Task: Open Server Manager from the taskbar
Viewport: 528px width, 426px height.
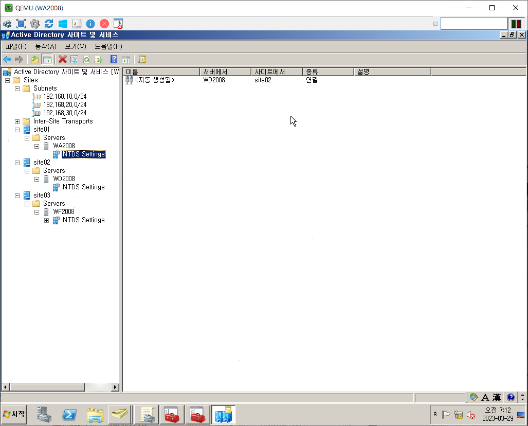Action: click(x=44, y=415)
